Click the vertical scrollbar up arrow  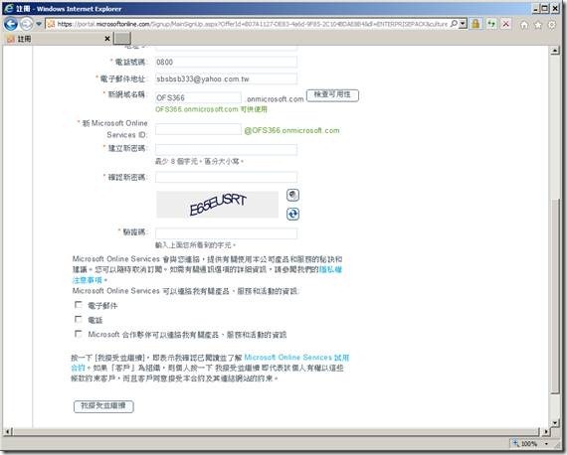click(x=555, y=51)
